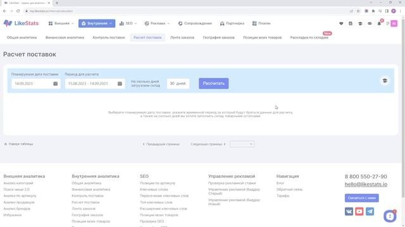Go to Следующая страница
405x227 pixels.
coord(208,144)
